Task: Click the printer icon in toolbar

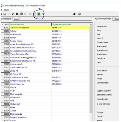Action: coord(21,14)
